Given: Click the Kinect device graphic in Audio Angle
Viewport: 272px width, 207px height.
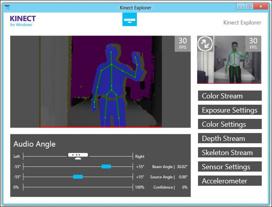Looking at the screenshot, I should (78, 156).
